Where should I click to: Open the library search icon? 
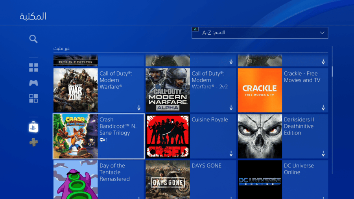(x=33, y=39)
